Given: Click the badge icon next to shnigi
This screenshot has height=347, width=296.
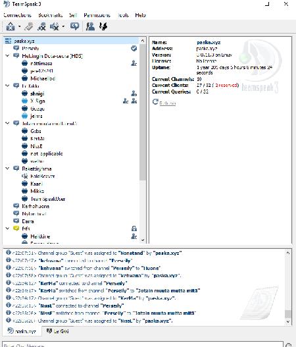Looking at the screenshot, I should 134,93.
